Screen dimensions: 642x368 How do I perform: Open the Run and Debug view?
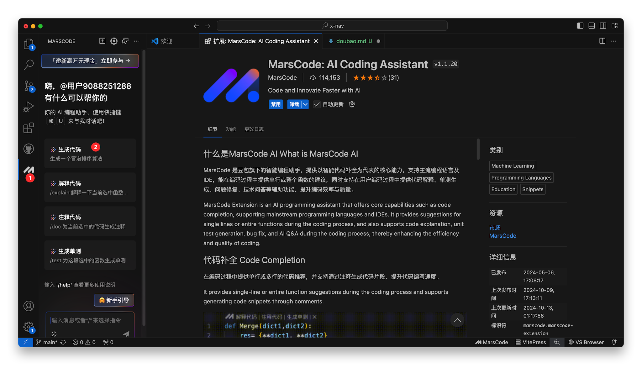[x=29, y=107]
